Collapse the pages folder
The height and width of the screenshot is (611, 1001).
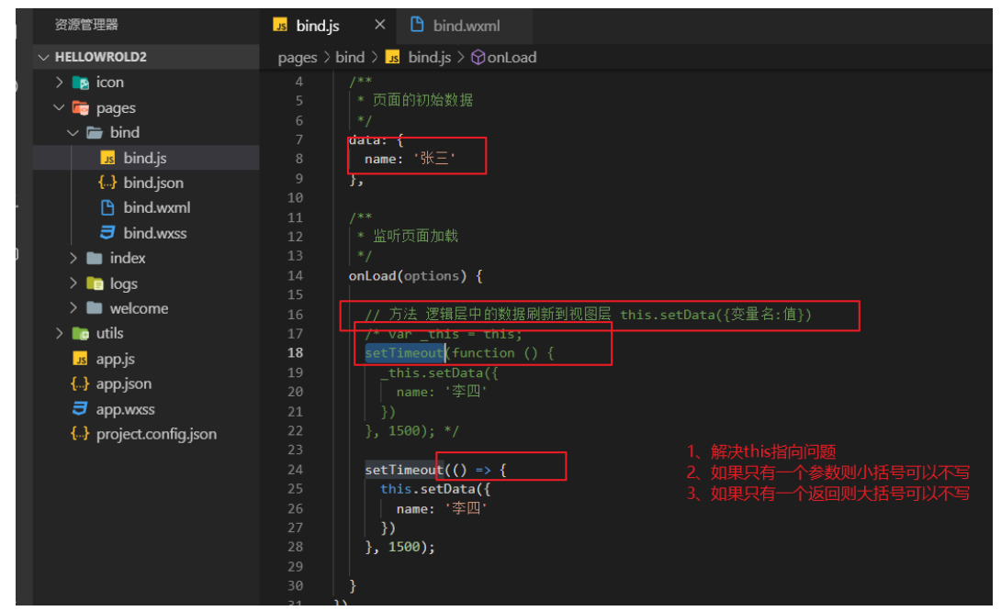pos(58,107)
